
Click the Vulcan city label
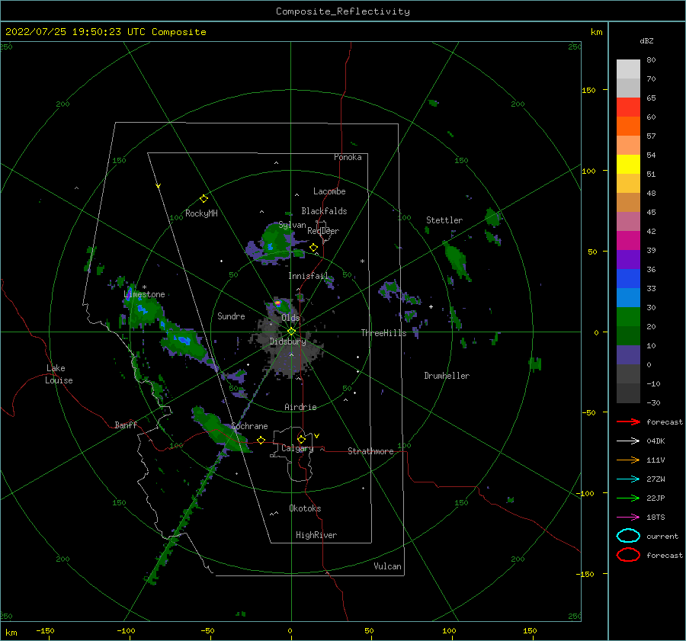coord(388,566)
